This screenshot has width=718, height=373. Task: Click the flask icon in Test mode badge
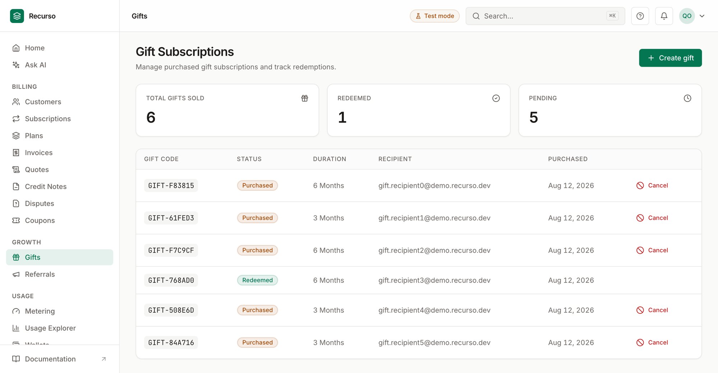click(x=418, y=16)
